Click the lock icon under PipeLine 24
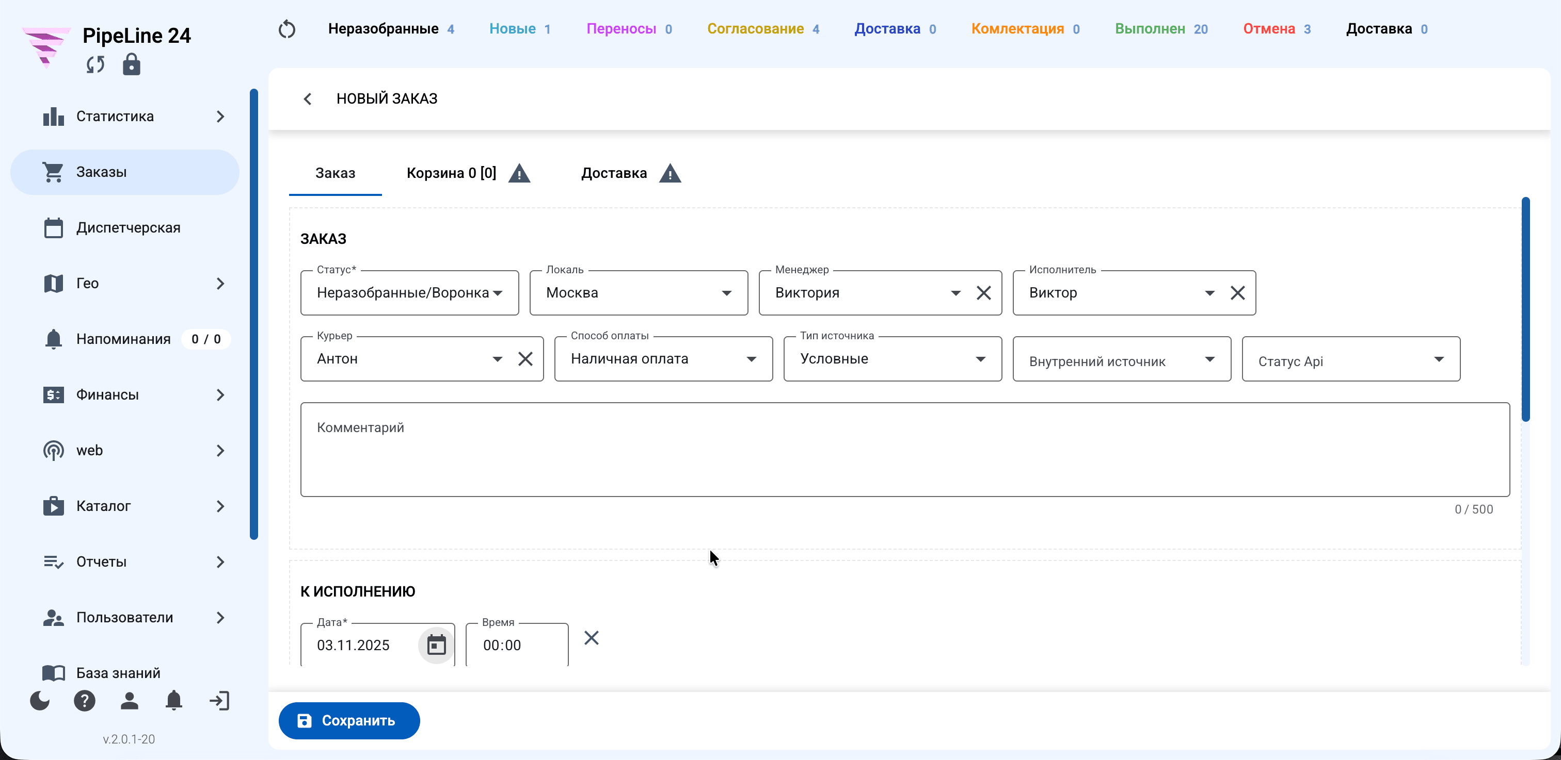This screenshot has height=760, width=1561. 132,64
